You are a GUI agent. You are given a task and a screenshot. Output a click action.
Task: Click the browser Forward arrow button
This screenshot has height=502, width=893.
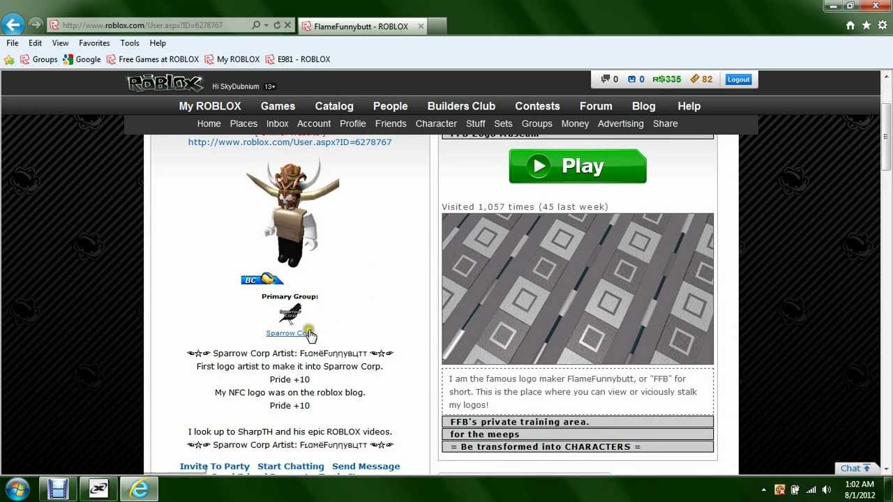35,25
